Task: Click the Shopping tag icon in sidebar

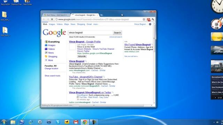Action: [46, 56]
